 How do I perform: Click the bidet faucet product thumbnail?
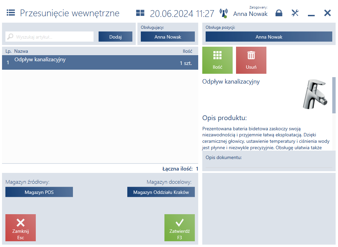(315, 94)
